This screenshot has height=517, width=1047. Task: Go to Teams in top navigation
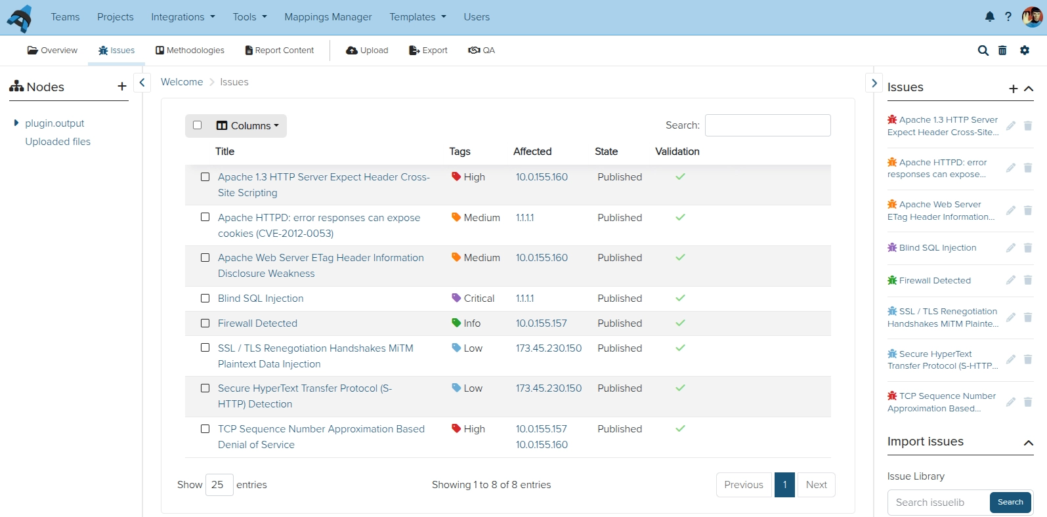(x=65, y=17)
